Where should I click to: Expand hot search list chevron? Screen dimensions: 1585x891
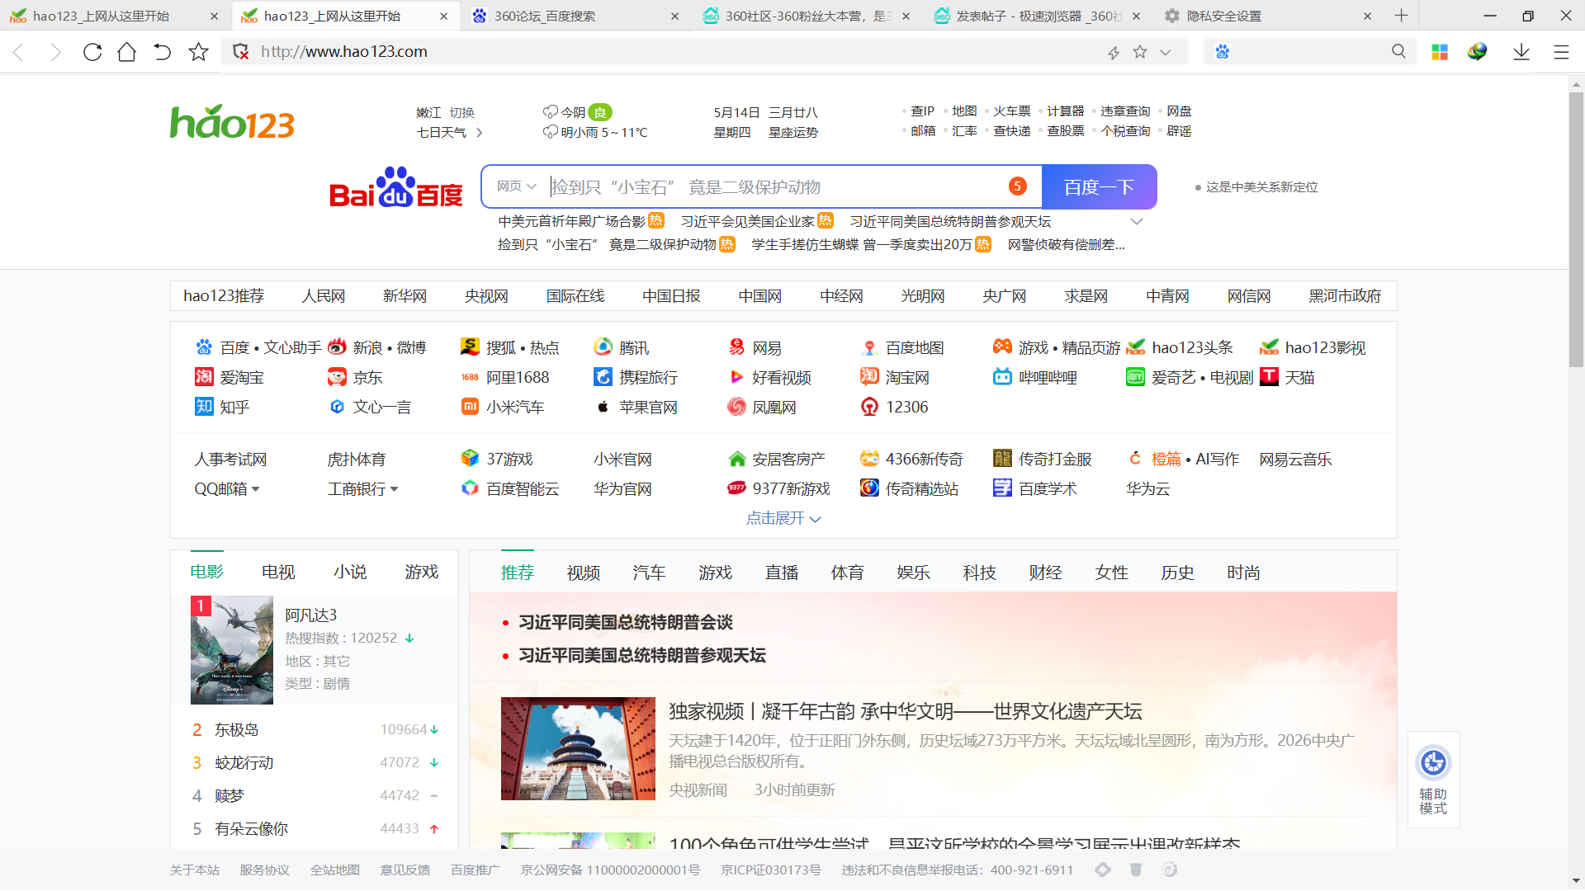tap(1137, 222)
